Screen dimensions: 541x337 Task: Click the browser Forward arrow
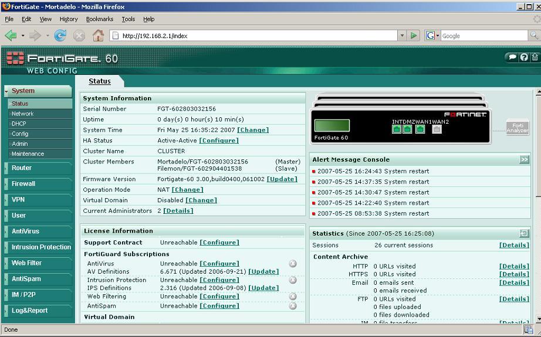[x=35, y=35]
